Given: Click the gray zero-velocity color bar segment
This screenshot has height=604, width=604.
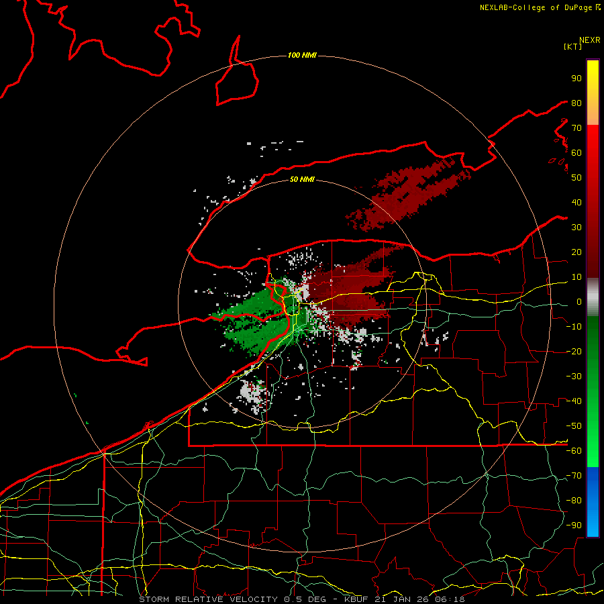Looking at the screenshot, I should pos(593,297).
